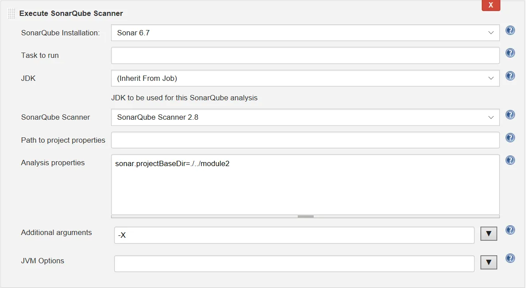Show help for the JDK field
The height and width of the screenshot is (288, 526).
pyautogui.click(x=510, y=76)
